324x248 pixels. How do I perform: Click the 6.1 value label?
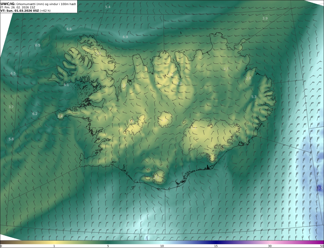pyautogui.click(x=66, y=85)
